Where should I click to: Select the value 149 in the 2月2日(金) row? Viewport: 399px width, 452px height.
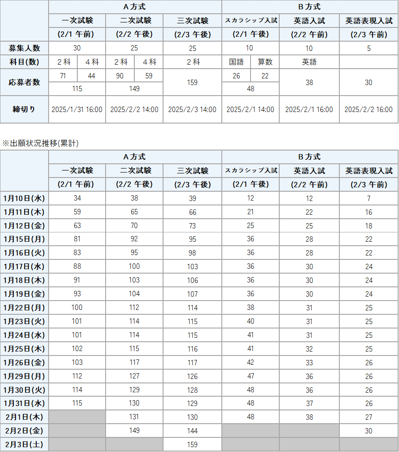(x=134, y=431)
